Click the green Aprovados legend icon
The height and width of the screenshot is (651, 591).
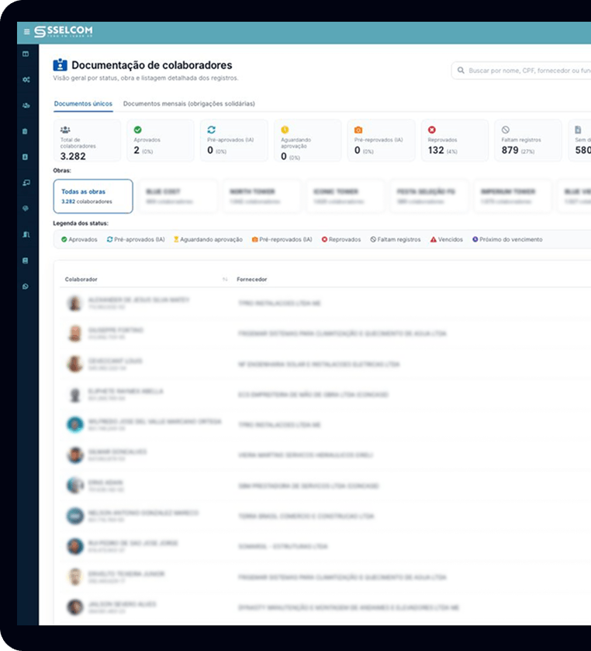point(64,239)
